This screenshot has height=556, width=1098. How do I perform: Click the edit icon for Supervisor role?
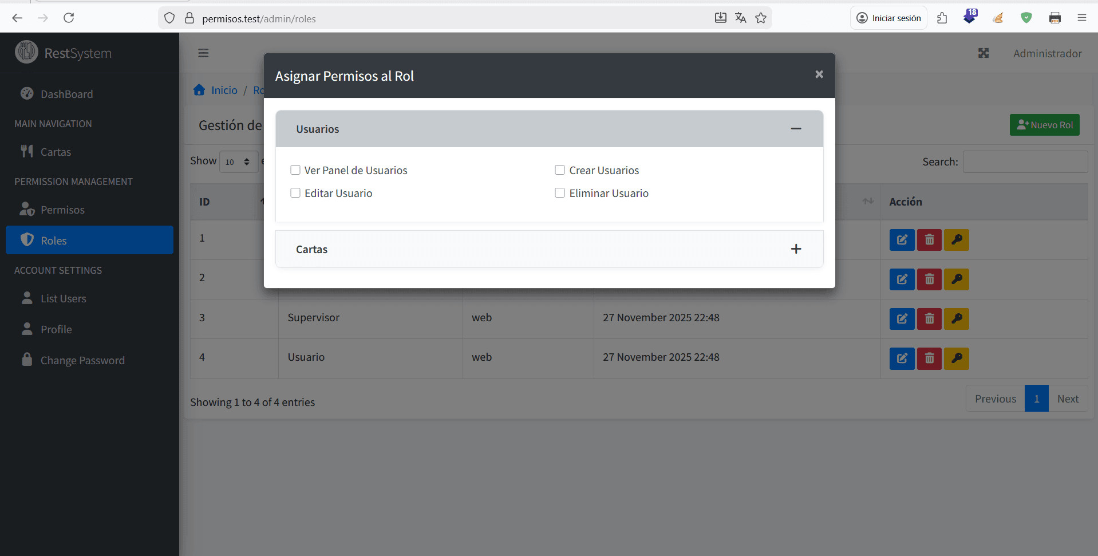[x=902, y=319]
